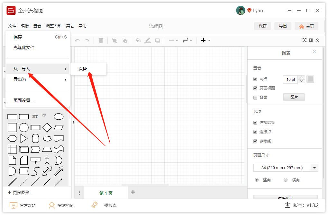328x215 pixels.
Task: Select the 横向 landscape radio button
Action: click(x=285, y=180)
